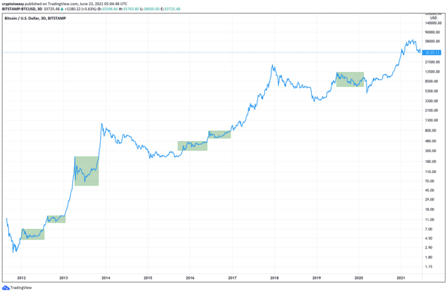The image size is (447, 293).
Task: Click the TradingView cloud logo icon
Action: tap(6, 287)
